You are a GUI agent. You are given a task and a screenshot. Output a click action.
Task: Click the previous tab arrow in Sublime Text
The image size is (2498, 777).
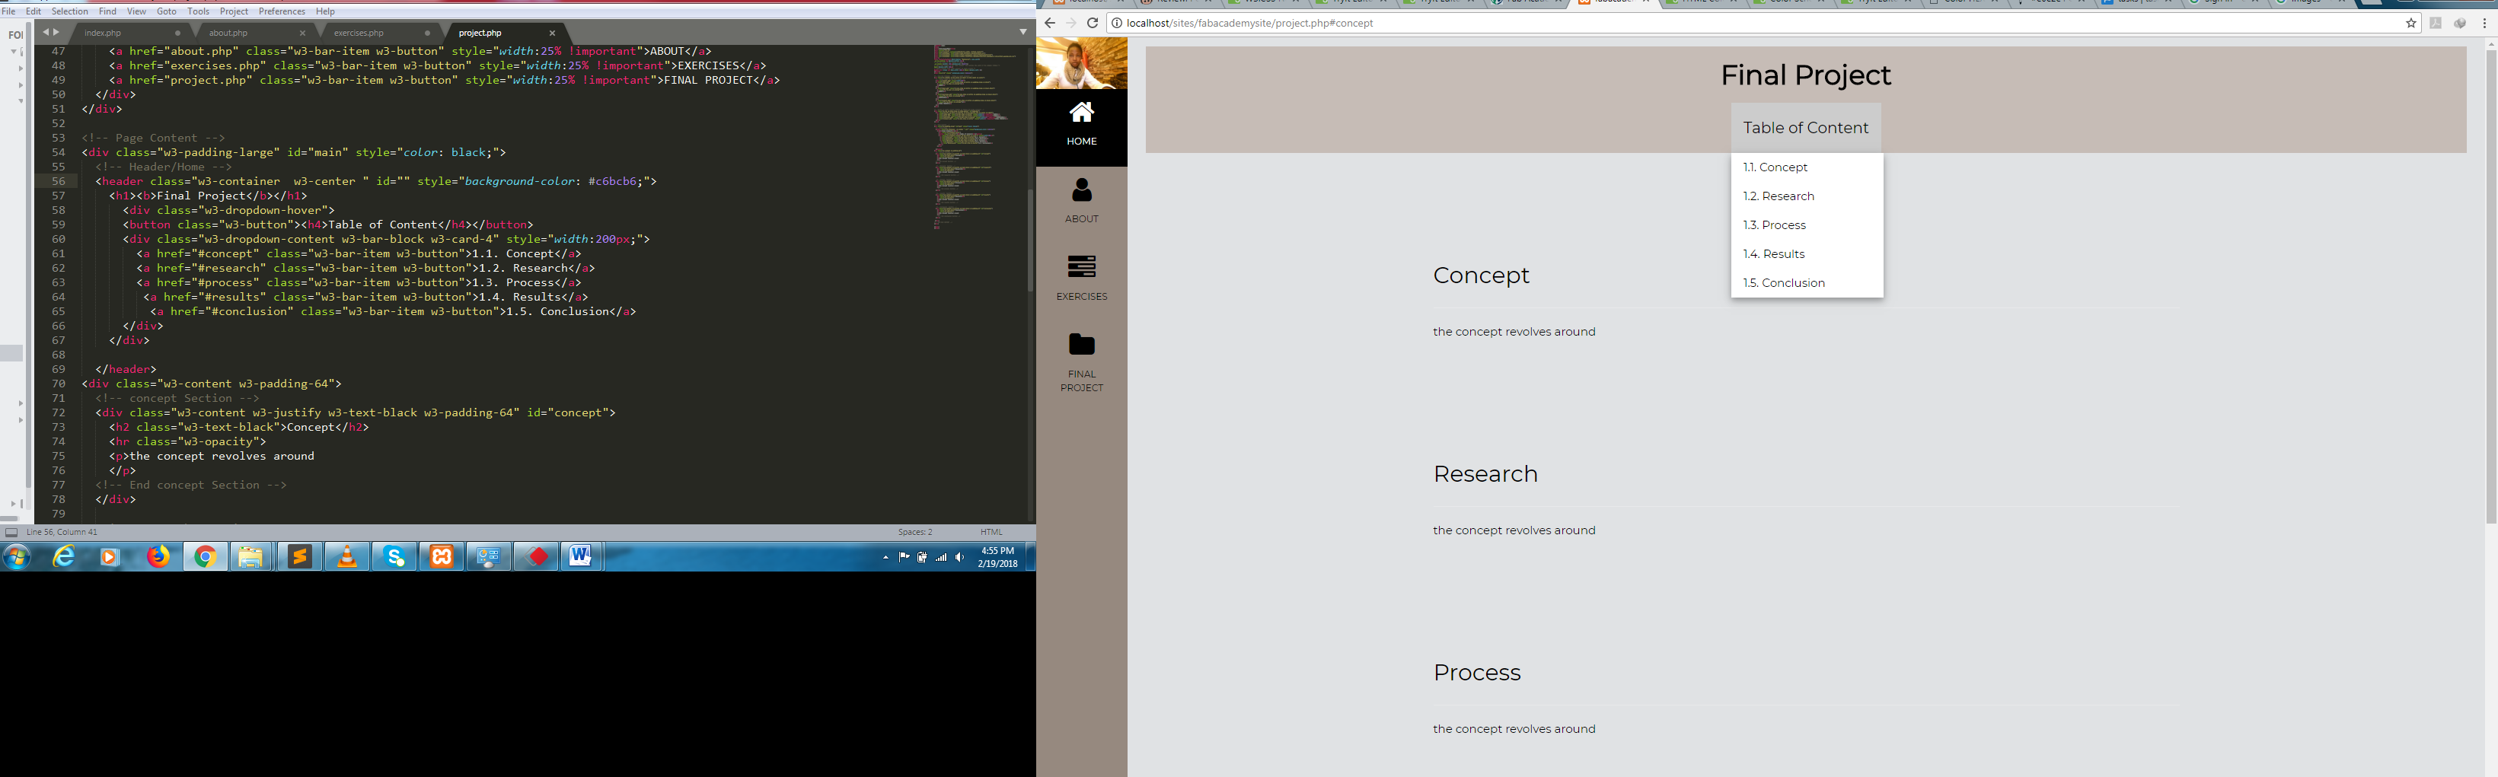45,32
